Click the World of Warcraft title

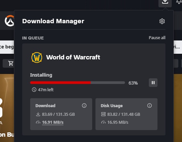click(73, 57)
